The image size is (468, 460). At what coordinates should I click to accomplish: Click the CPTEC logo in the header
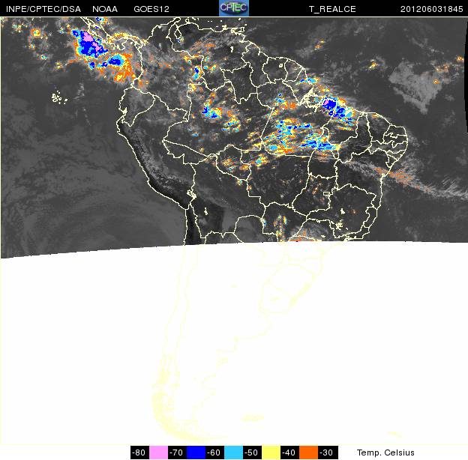point(234,8)
